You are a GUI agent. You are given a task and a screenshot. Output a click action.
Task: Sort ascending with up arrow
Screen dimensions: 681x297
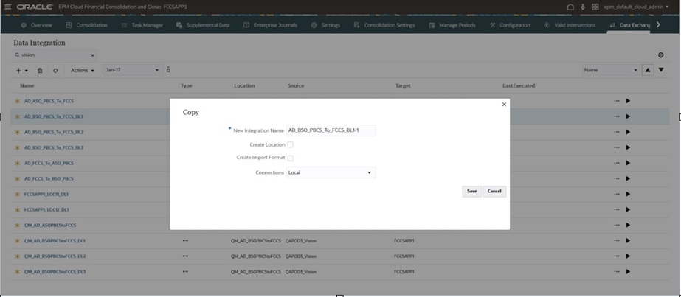[x=648, y=70]
